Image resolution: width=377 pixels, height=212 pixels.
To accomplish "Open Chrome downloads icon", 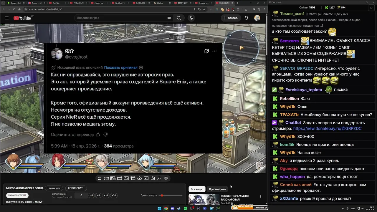I will [246, 9].
